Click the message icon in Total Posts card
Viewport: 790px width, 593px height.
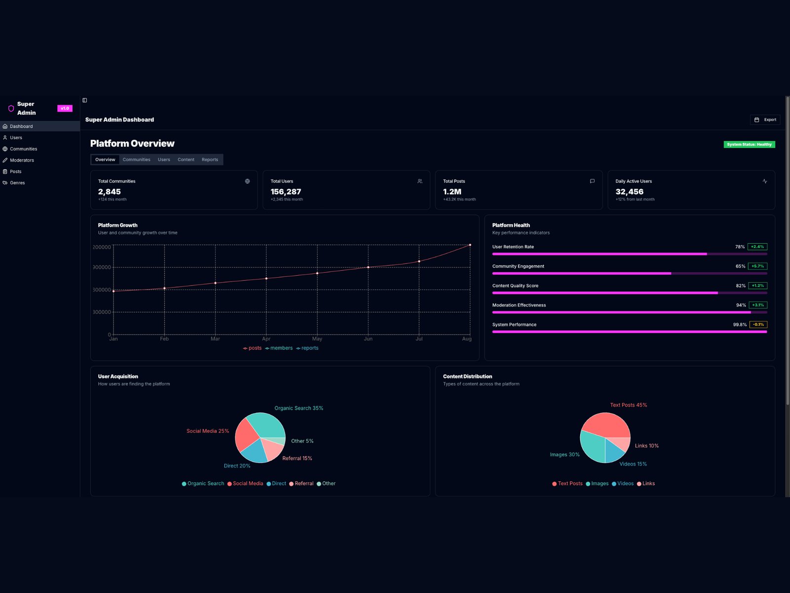pyautogui.click(x=592, y=181)
